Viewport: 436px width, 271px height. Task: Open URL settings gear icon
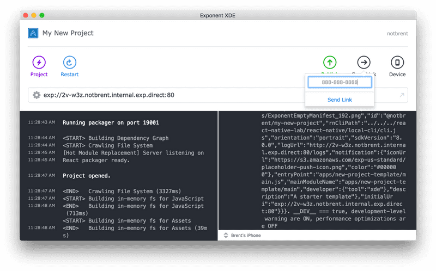pyautogui.click(x=37, y=95)
